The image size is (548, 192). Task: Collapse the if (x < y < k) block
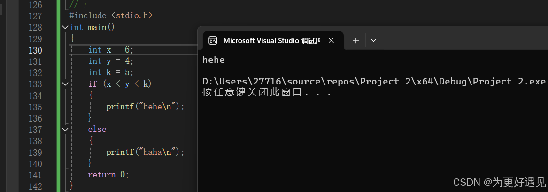coord(65,84)
